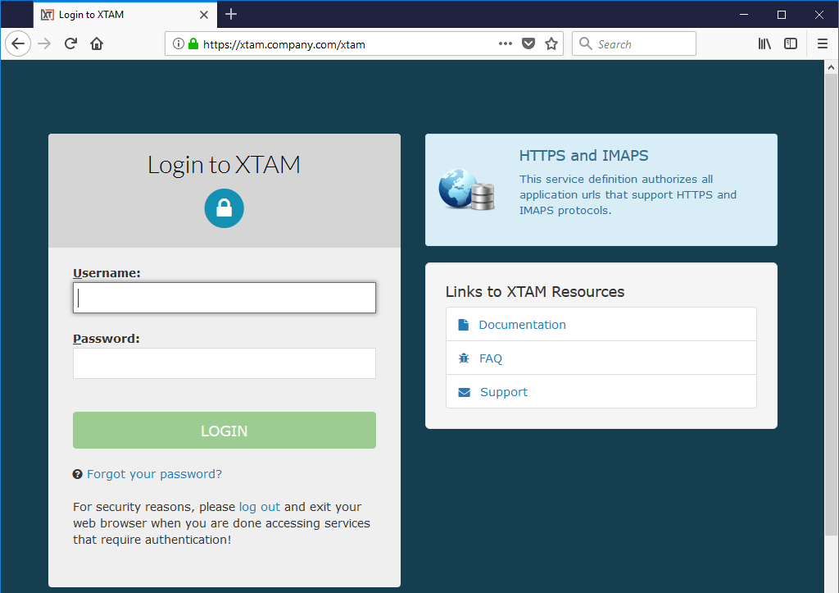Screen dimensions: 839x593
Task: Reload the XTAM login page
Action: point(70,43)
